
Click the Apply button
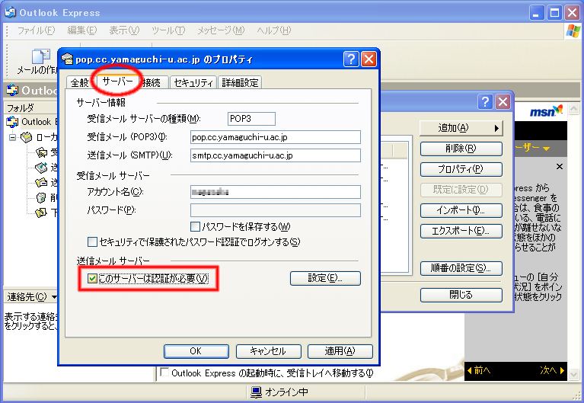click(340, 351)
